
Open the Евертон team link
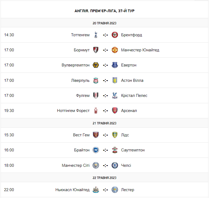click(x=129, y=65)
